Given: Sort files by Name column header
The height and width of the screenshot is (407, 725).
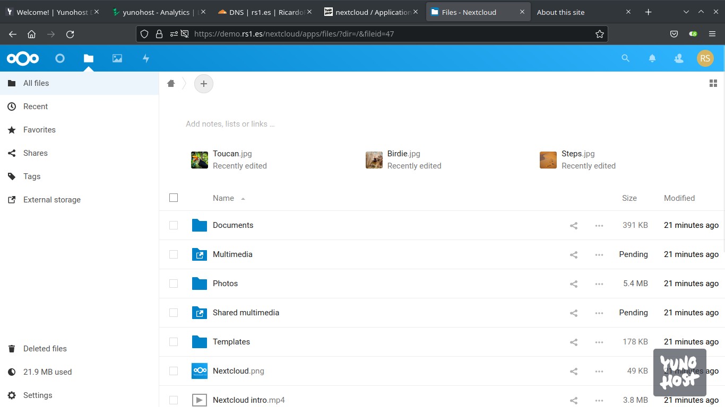Looking at the screenshot, I should click(223, 198).
